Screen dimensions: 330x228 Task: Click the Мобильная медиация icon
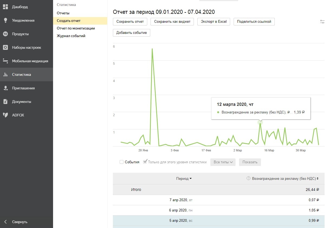[5, 61]
